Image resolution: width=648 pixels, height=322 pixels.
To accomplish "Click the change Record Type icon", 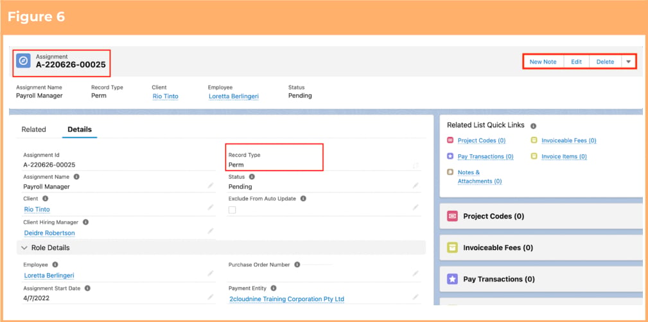I will 416,165.
